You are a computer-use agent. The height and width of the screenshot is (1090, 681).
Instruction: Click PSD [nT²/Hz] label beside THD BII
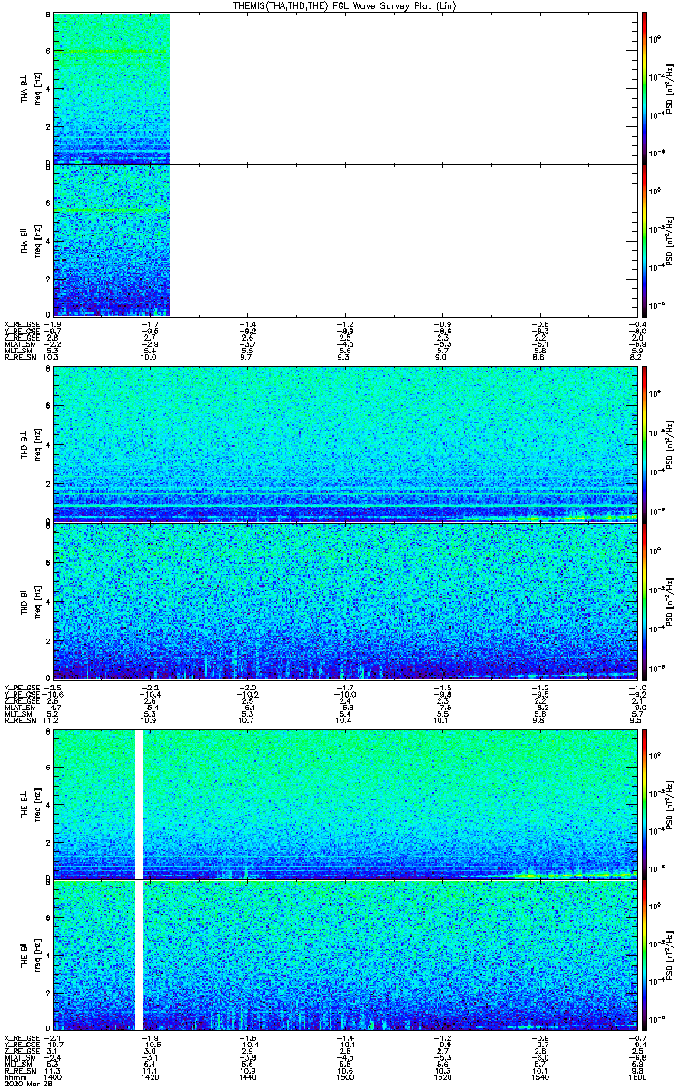(672, 601)
